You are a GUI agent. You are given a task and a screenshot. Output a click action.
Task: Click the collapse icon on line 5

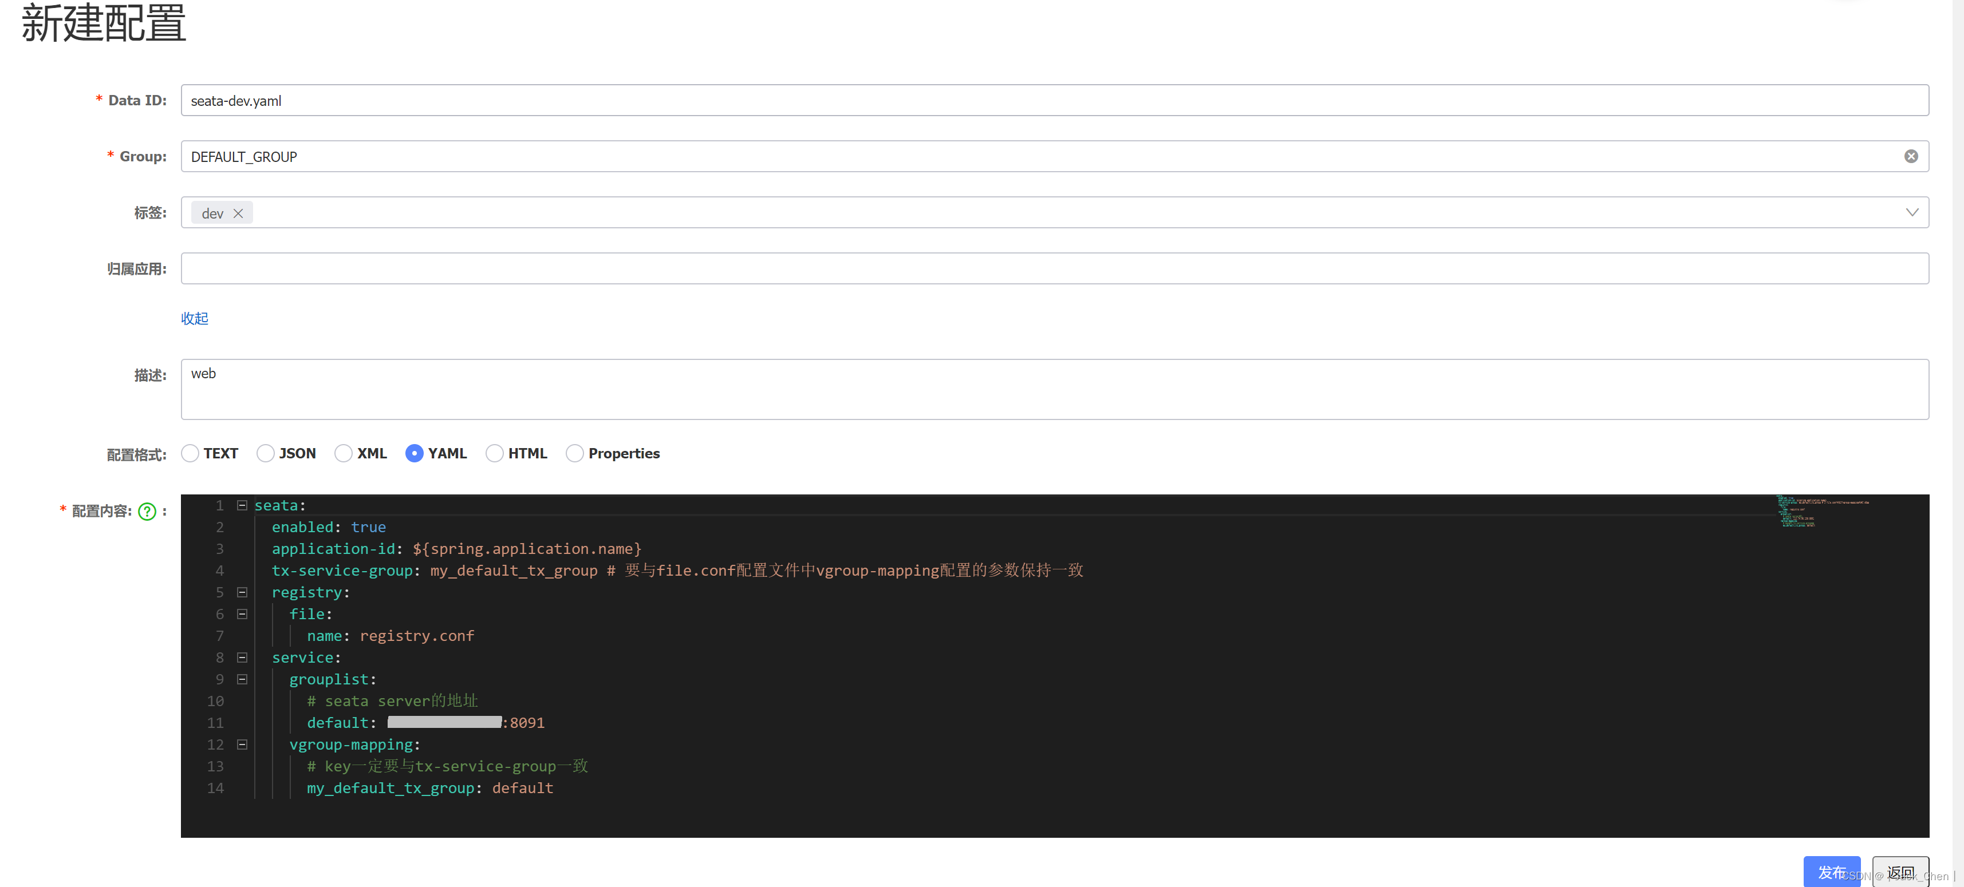(x=240, y=592)
